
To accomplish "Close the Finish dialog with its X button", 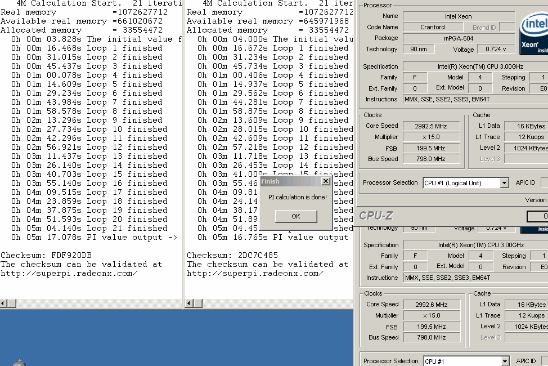I will coord(325,181).
